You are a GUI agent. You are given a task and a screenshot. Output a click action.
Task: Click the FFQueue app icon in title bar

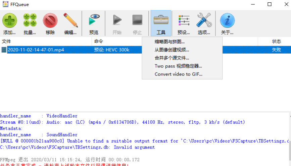point(5,4)
